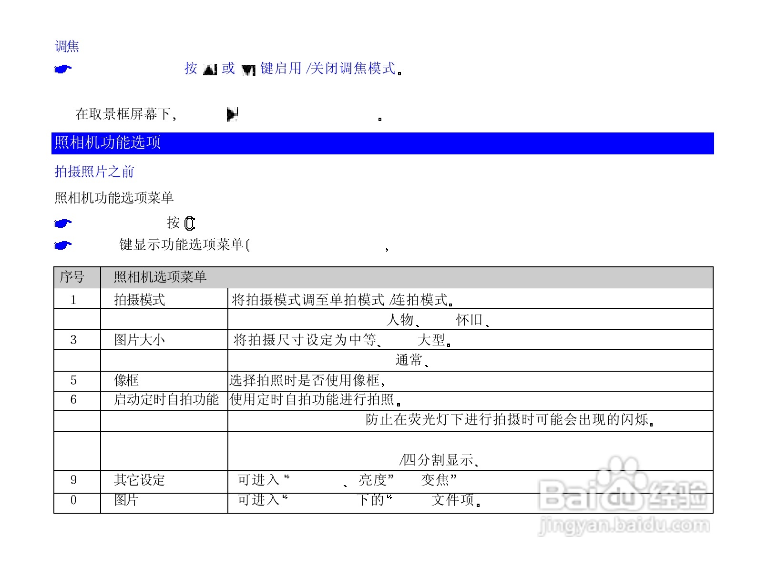Click the word '怀旧' in the table
757x568 pixels.
[x=470, y=319]
